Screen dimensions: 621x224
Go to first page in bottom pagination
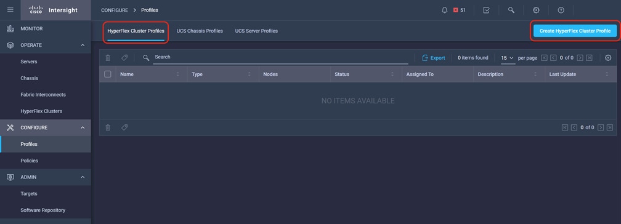(565, 127)
